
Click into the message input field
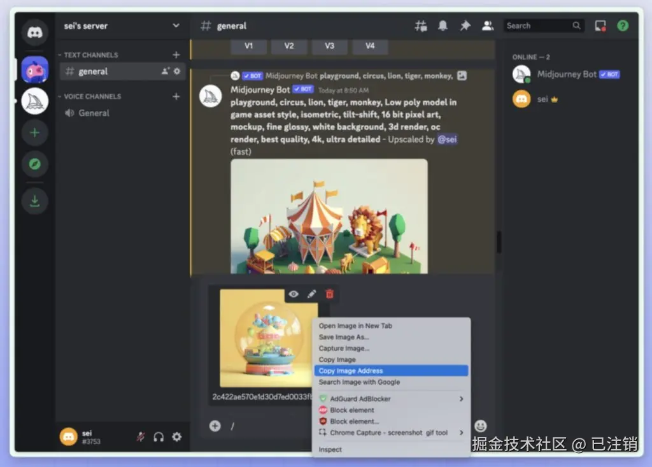(x=270, y=426)
